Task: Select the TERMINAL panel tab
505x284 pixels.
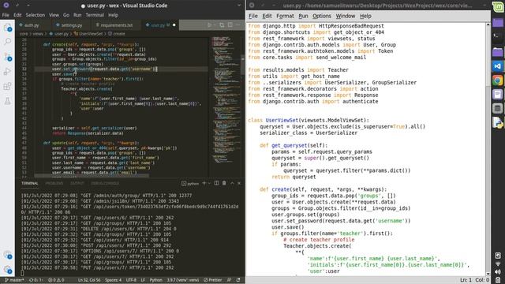Action: pyautogui.click(x=30, y=184)
